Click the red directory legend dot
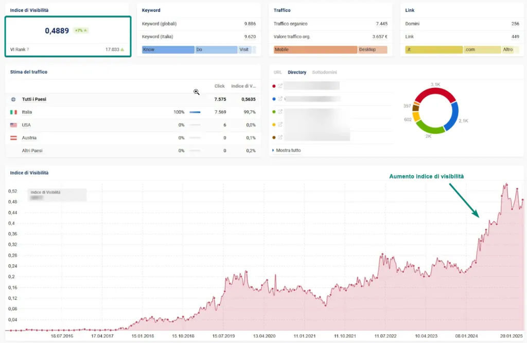Screen dimensions: 527x343 274,86
